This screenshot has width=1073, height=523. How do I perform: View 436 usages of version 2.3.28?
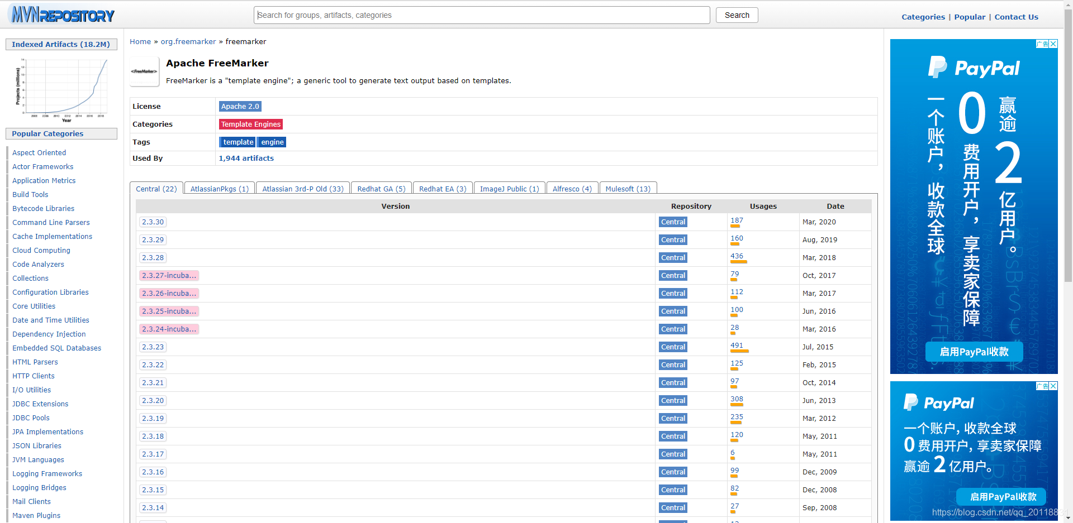[737, 256]
